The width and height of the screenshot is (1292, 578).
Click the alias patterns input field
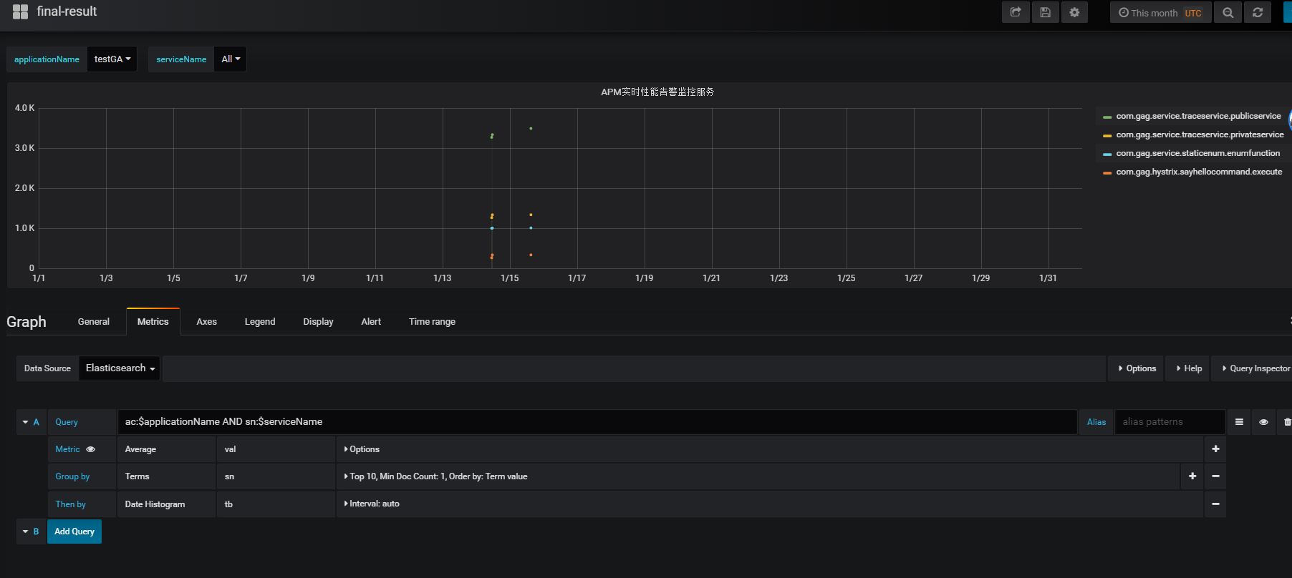point(1170,422)
